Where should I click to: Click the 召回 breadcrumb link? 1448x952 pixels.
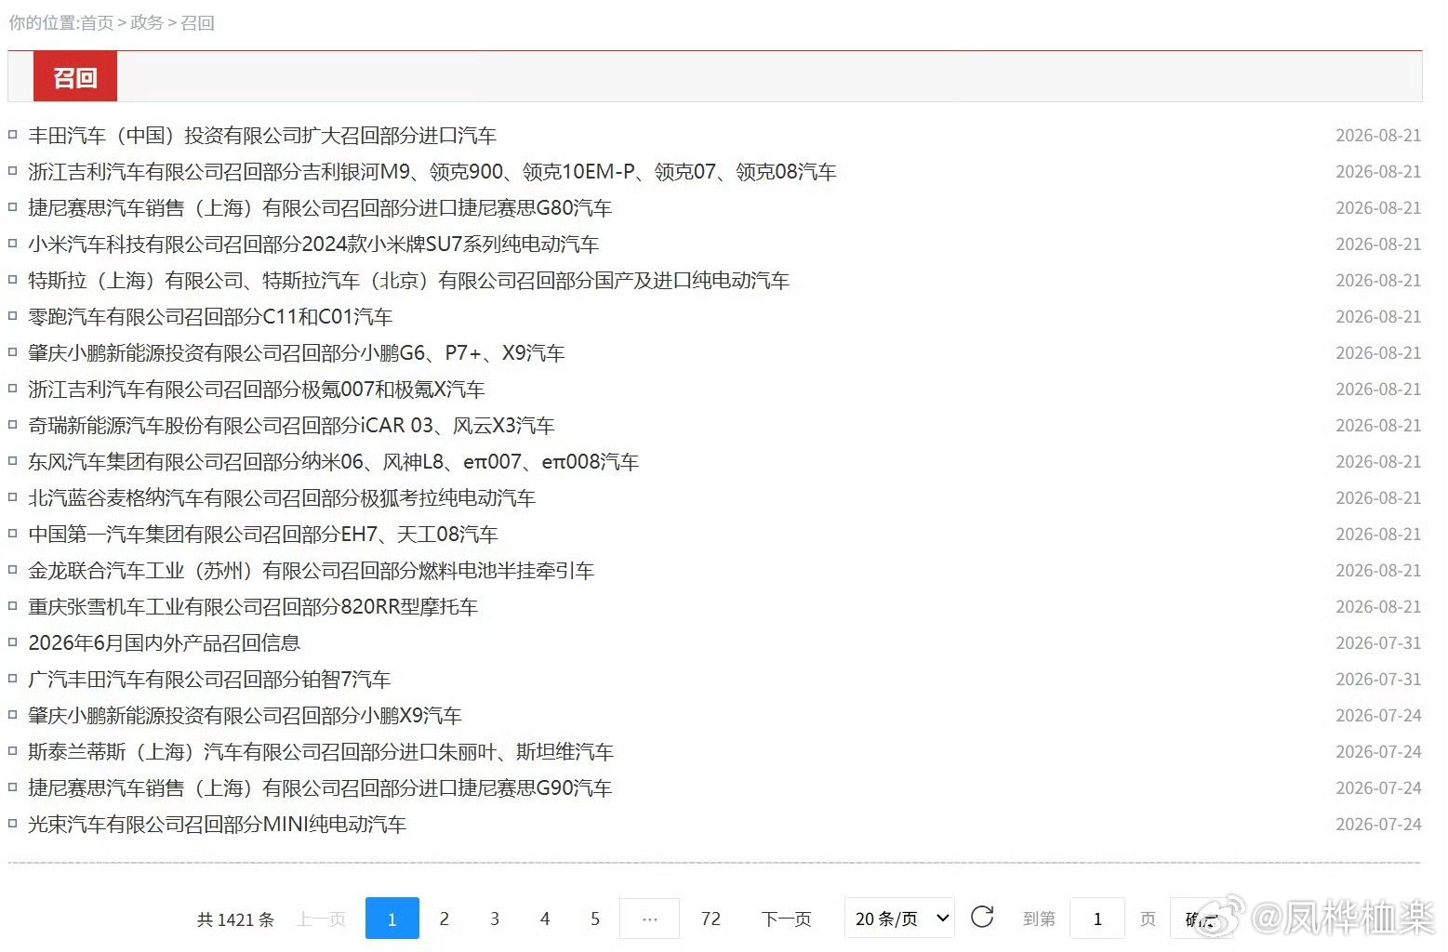[197, 22]
